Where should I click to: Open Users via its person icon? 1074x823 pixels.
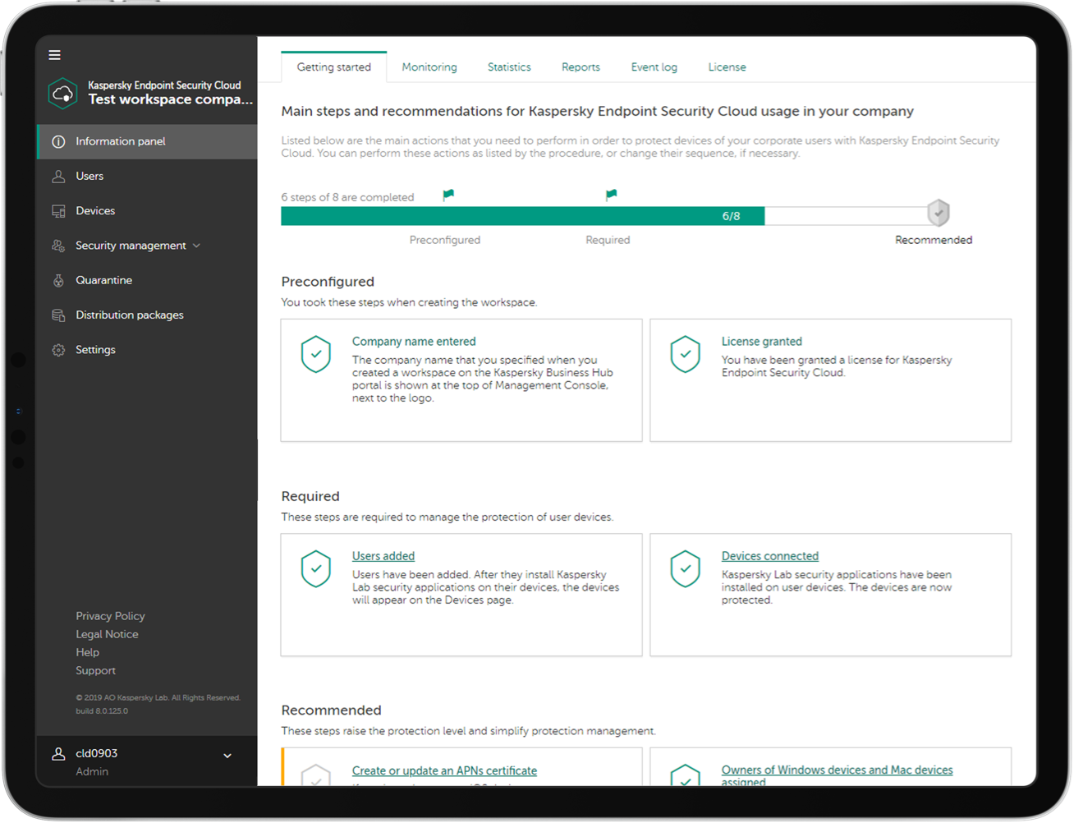coord(58,177)
